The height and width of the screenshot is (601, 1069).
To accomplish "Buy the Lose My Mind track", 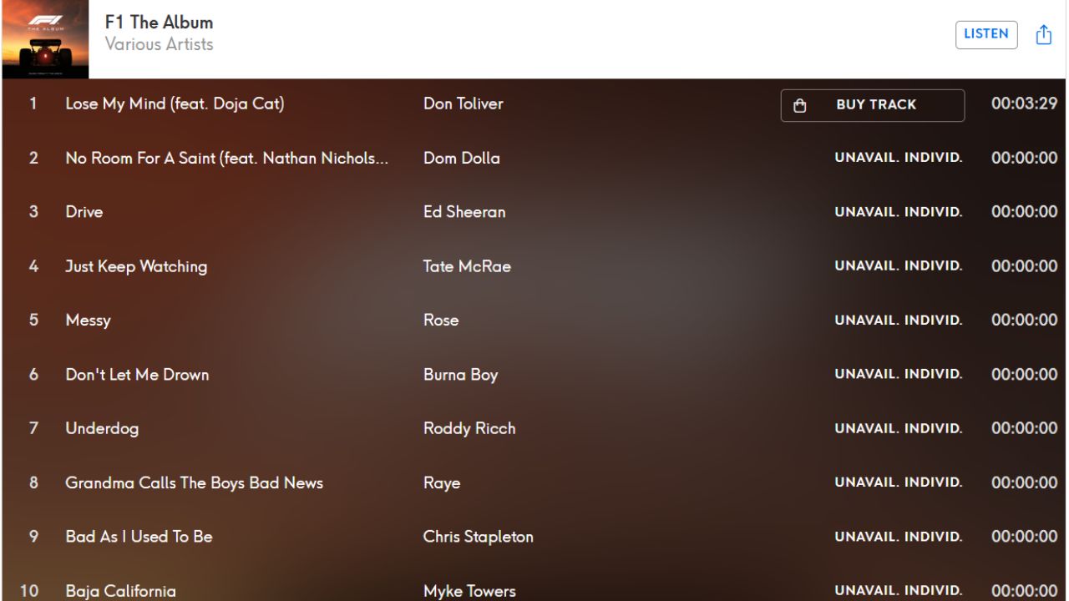I will point(873,105).
